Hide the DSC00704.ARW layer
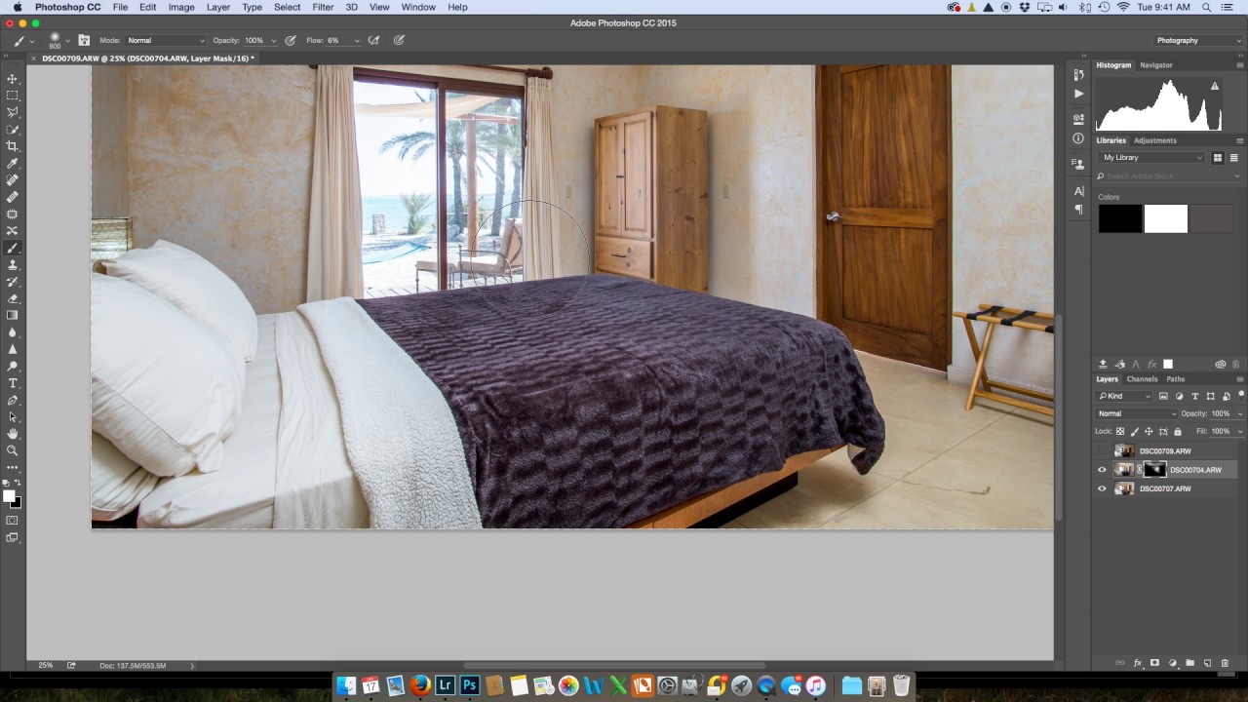Screen dimensions: 1248x702 tap(1103, 470)
